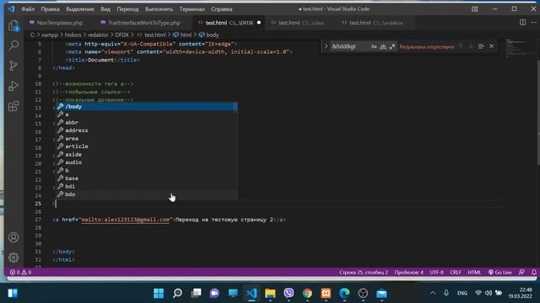
Task: Toggle match case in find widget
Action: click(x=374, y=46)
